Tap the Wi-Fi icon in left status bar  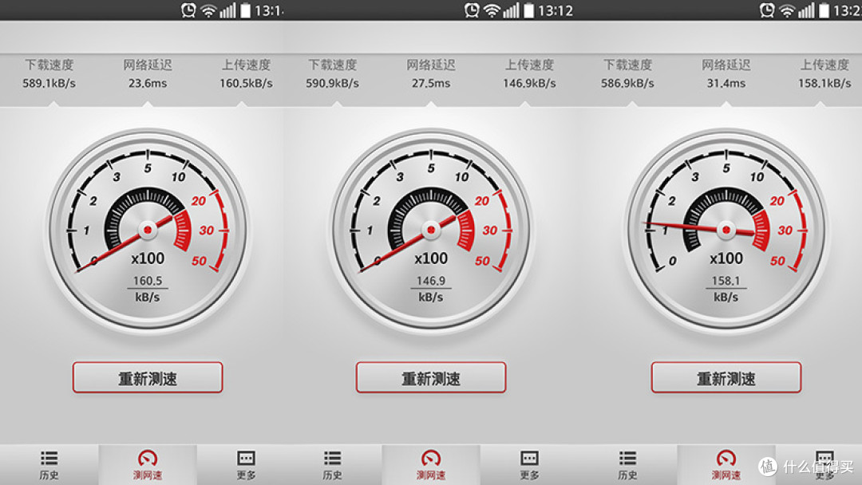pyautogui.click(x=208, y=10)
